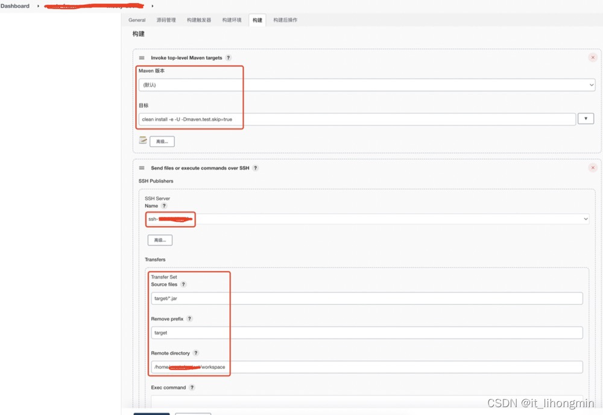Open the Maven version dropdown
This screenshot has width=603, height=415.
pyautogui.click(x=367, y=85)
